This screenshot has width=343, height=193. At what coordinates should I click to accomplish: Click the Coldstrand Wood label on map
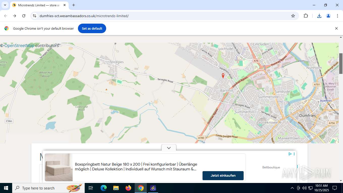(81, 108)
